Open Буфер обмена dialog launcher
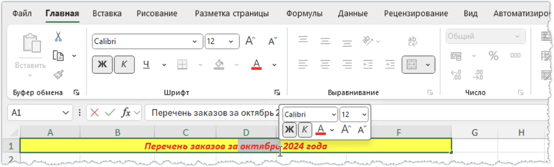 coord(76,92)
